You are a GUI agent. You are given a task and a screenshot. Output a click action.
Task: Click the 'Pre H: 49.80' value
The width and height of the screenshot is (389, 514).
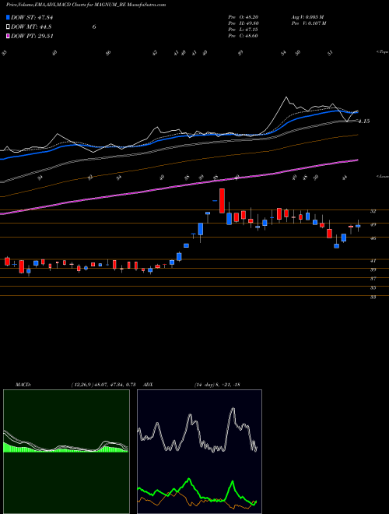[243, 23]
